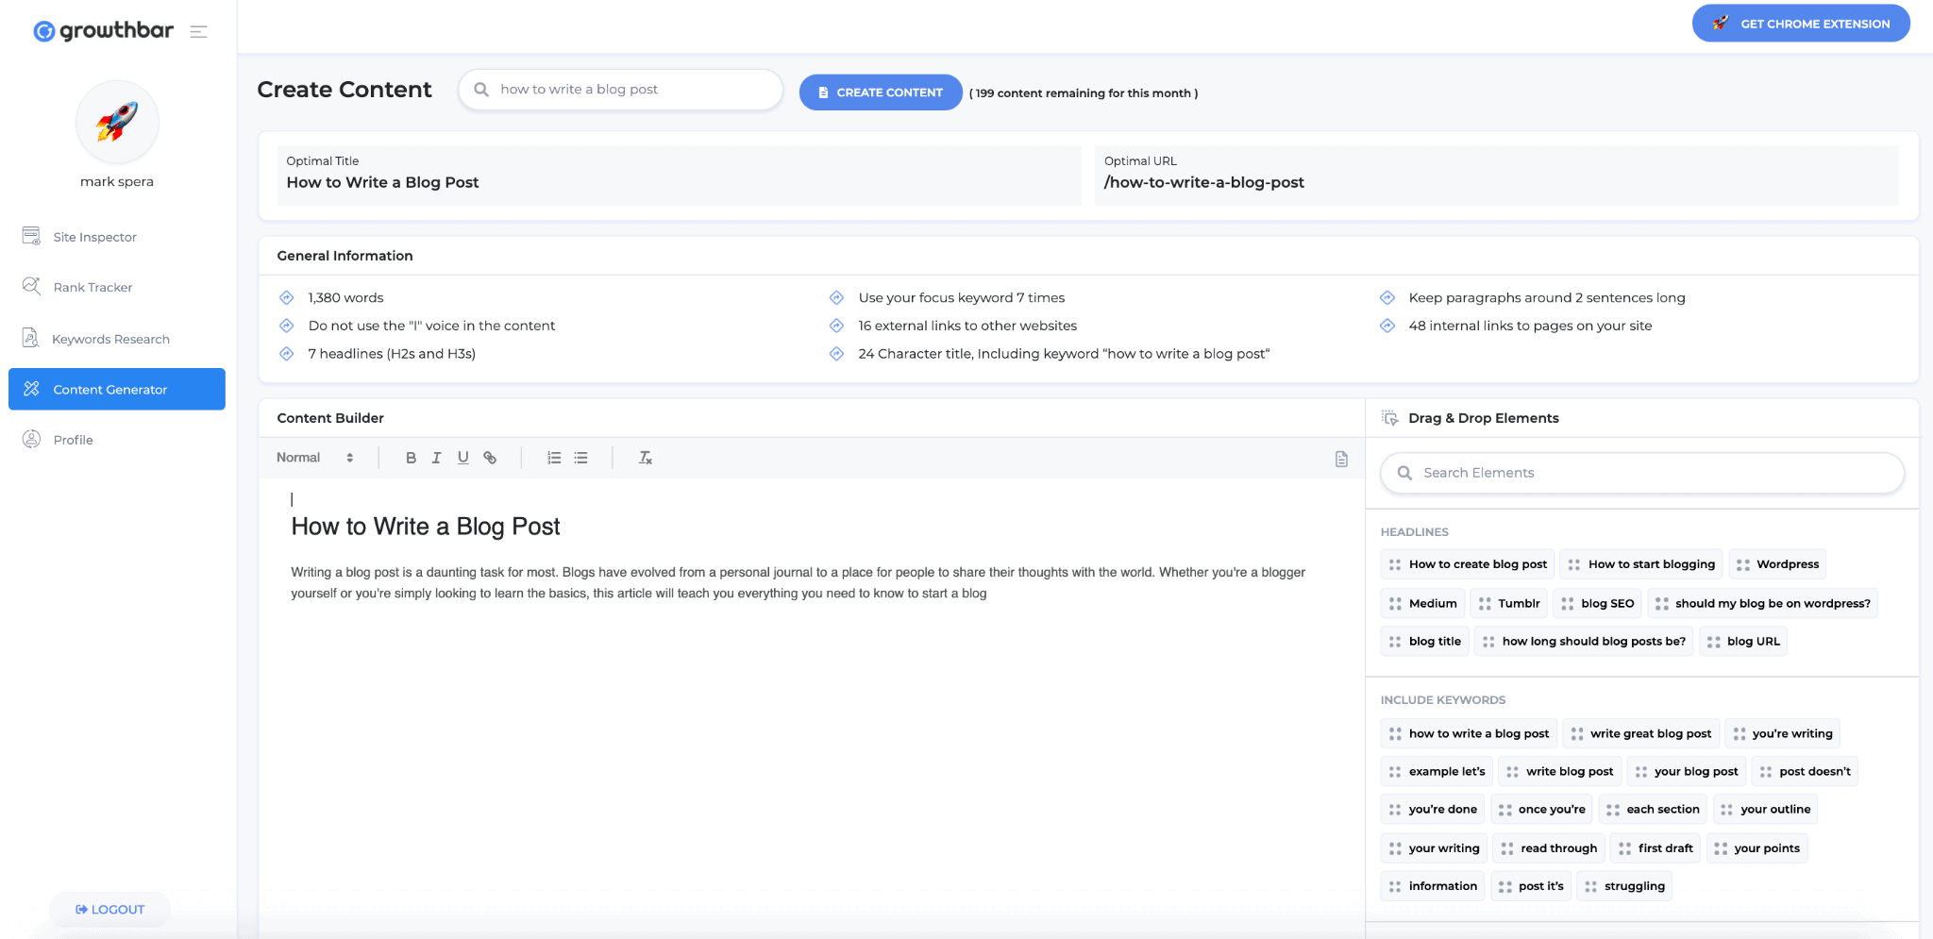Click Get Chrome Extension button
The width and height of the screenshot is (1933, 939).
pos(1800,24)
